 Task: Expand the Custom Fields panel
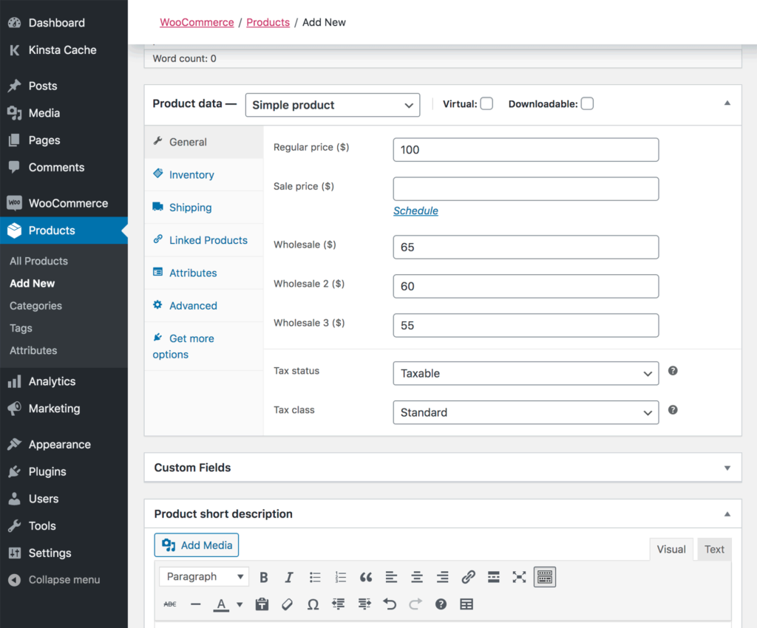click(727, 468)
